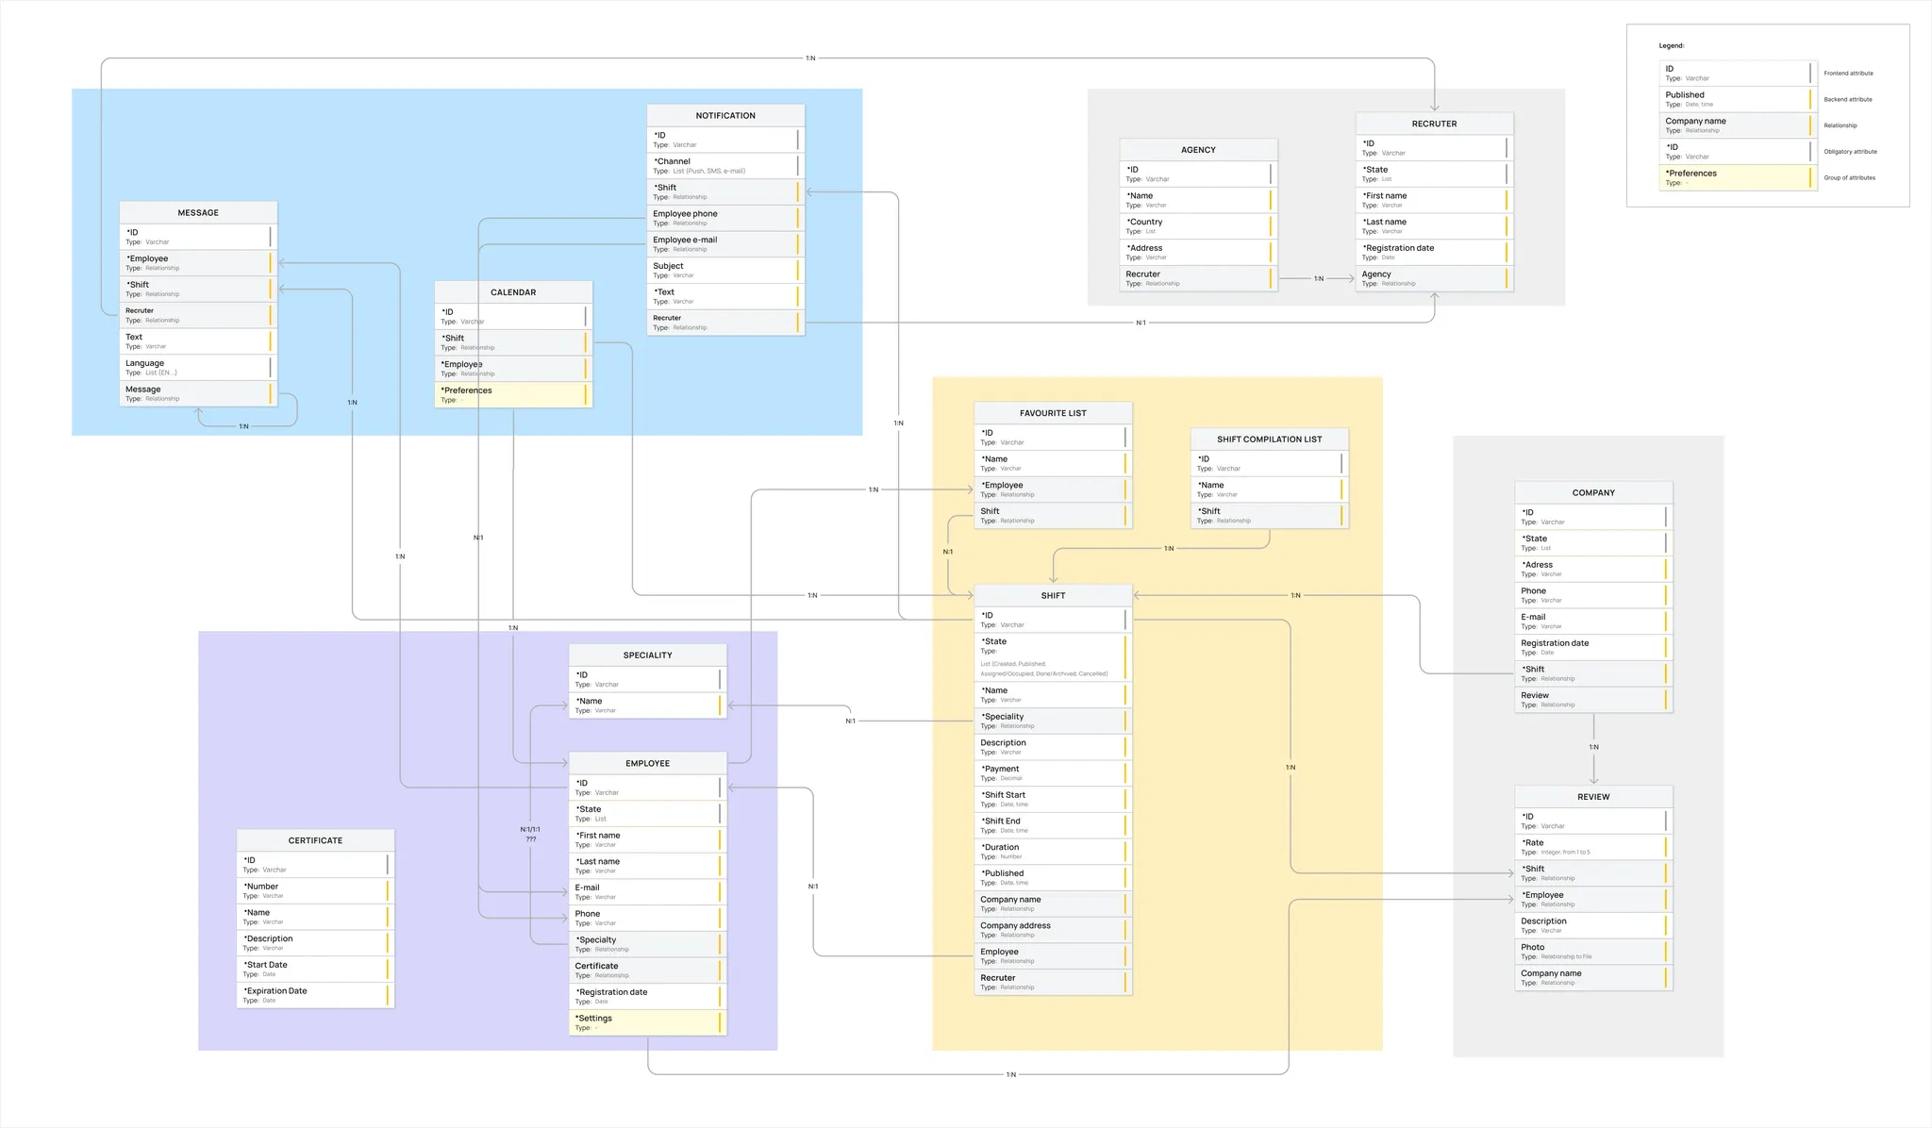Click the SHIFT COMPILATION LIST header

(x=1269, y=440)
